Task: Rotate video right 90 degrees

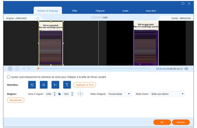Action: pos(44,85)
